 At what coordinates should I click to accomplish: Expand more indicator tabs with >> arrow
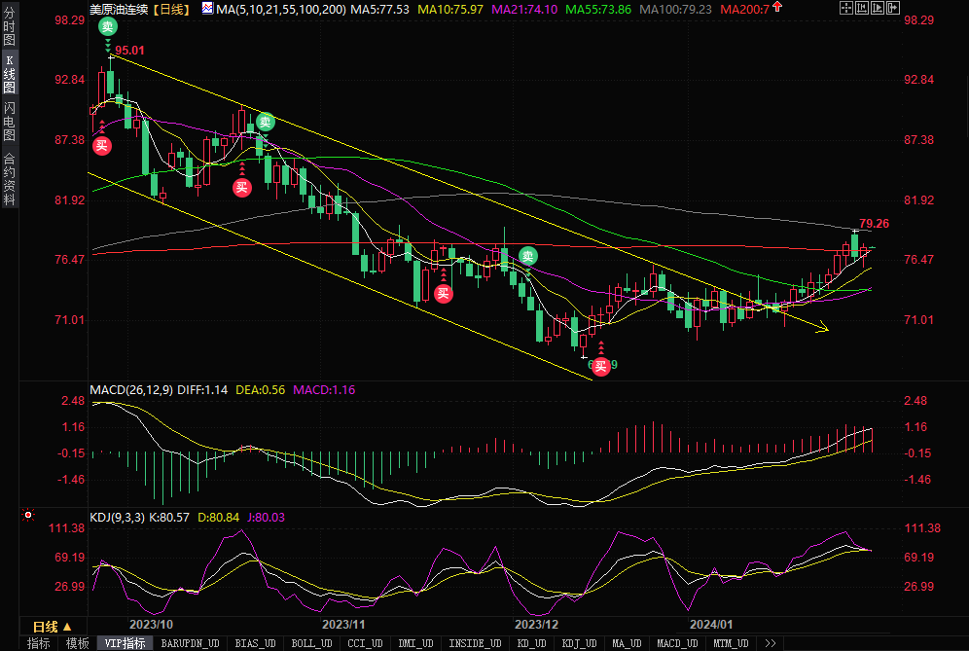pyautogui.click(x=771, y=643)
